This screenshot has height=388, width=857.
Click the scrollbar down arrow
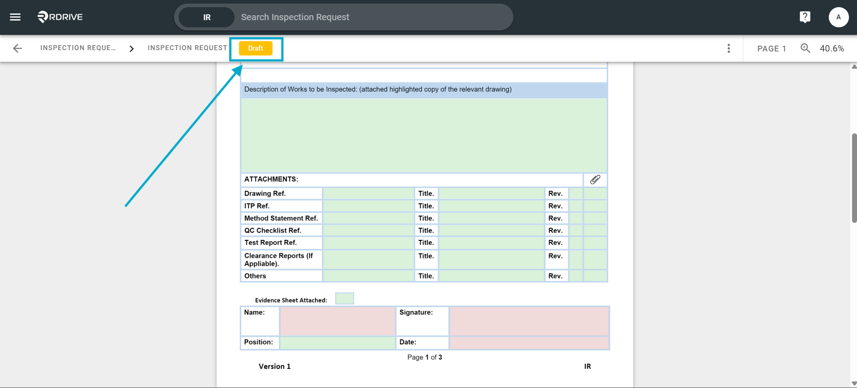854,384
